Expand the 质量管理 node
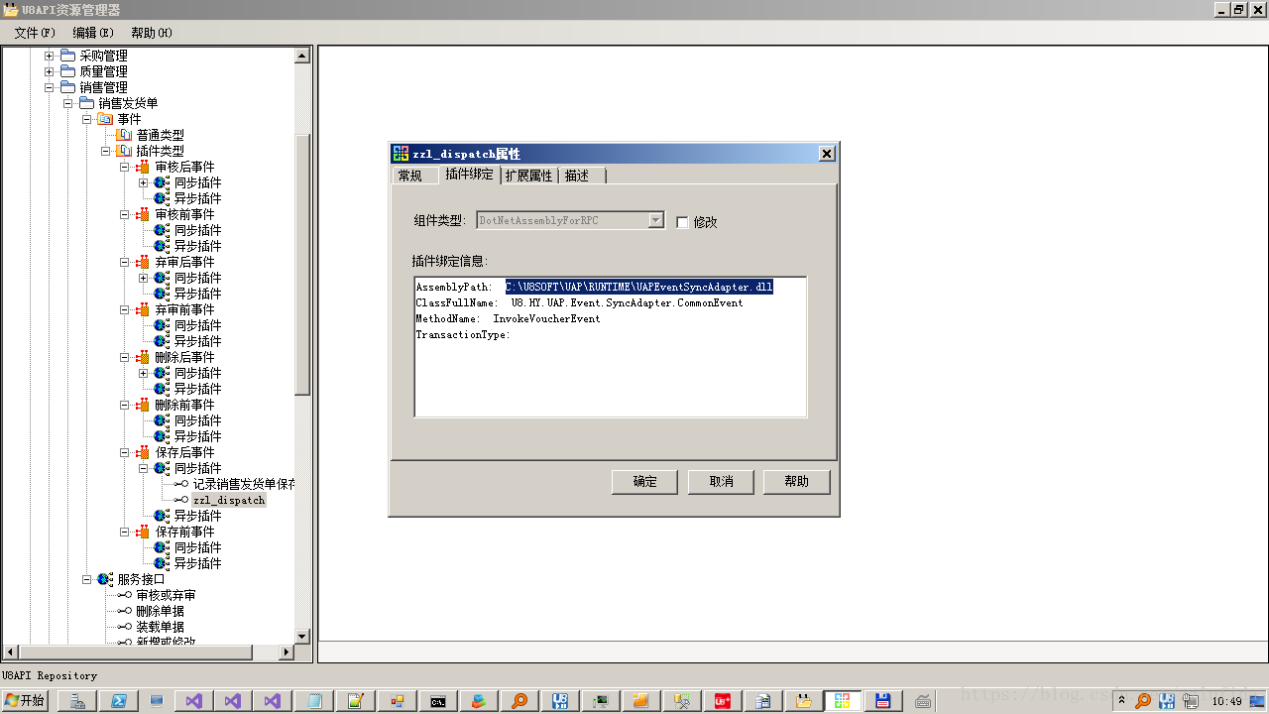This screenshot has width=1269, height=714. (x=49, y=71)
